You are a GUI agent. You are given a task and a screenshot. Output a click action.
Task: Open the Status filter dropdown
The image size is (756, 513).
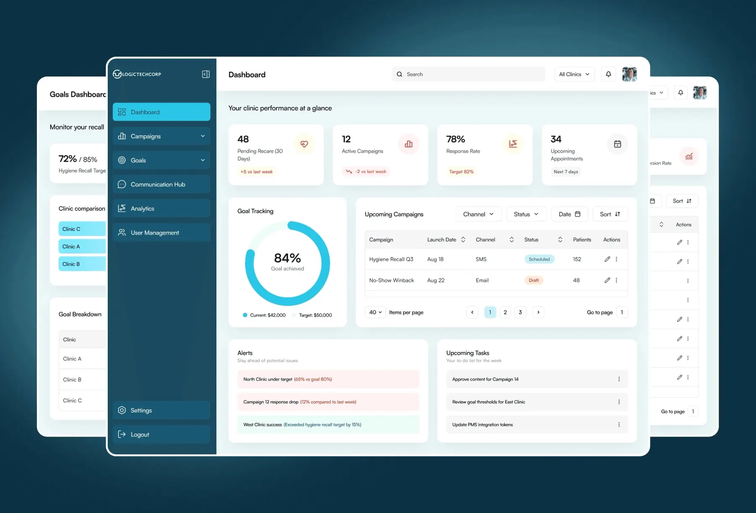click(526, 214)
